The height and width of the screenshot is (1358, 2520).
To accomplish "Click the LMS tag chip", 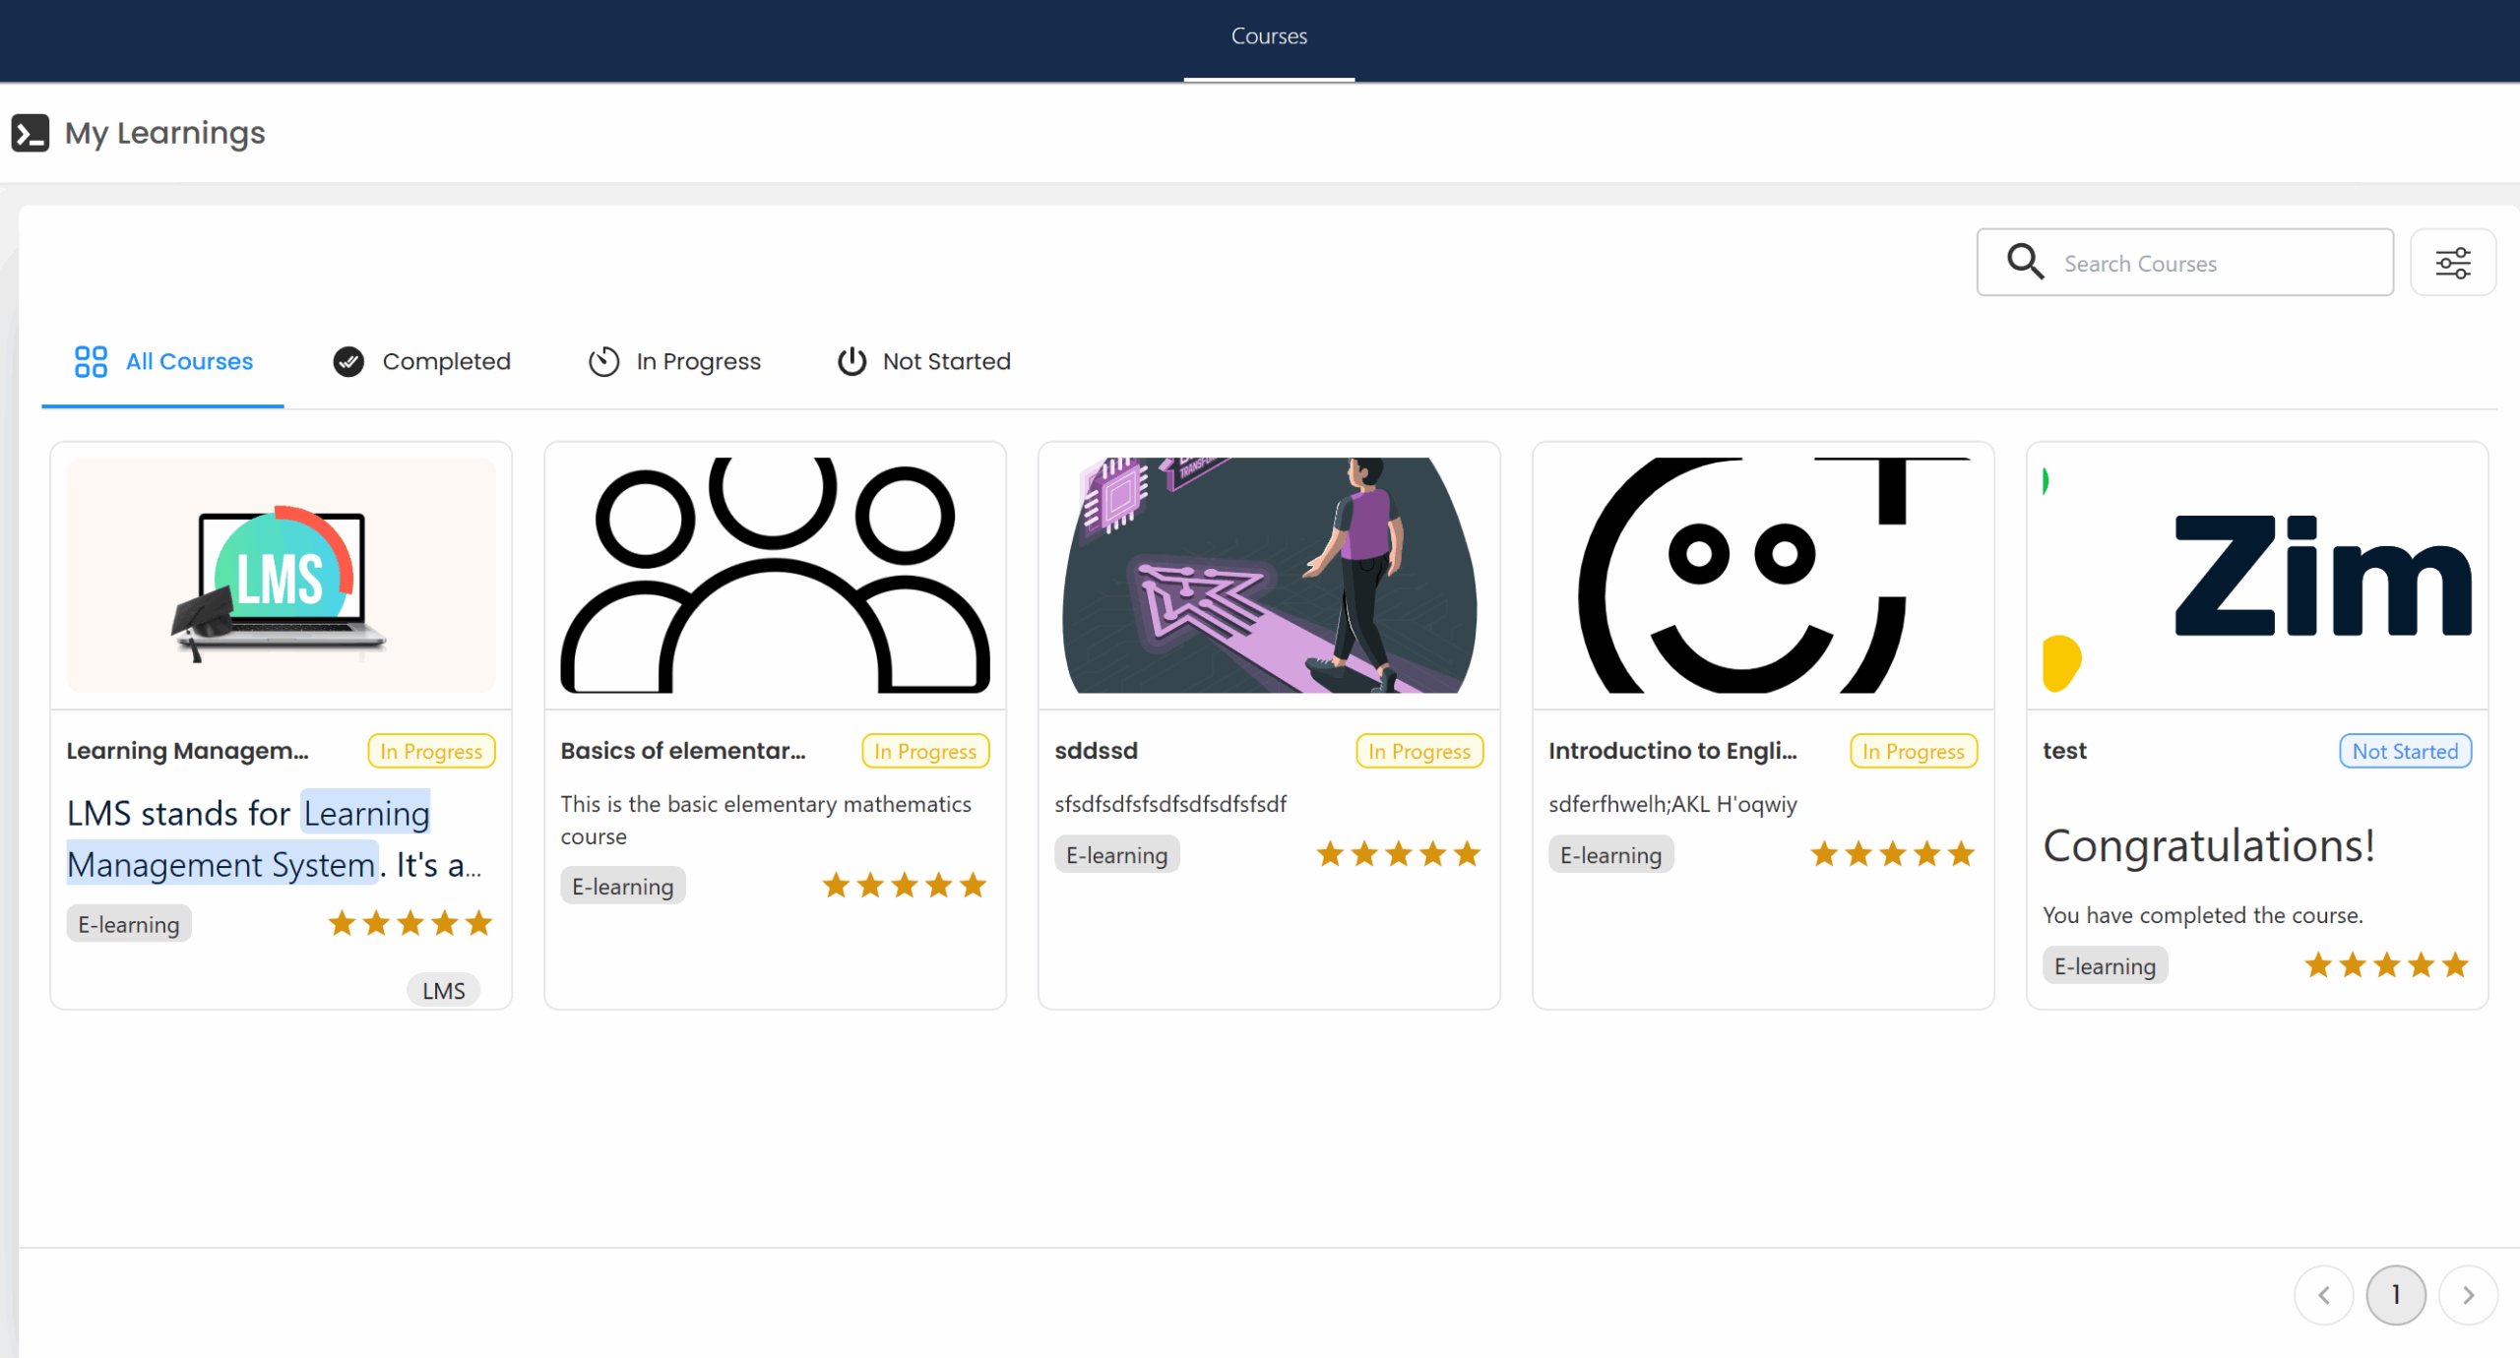I will point(443,991).
